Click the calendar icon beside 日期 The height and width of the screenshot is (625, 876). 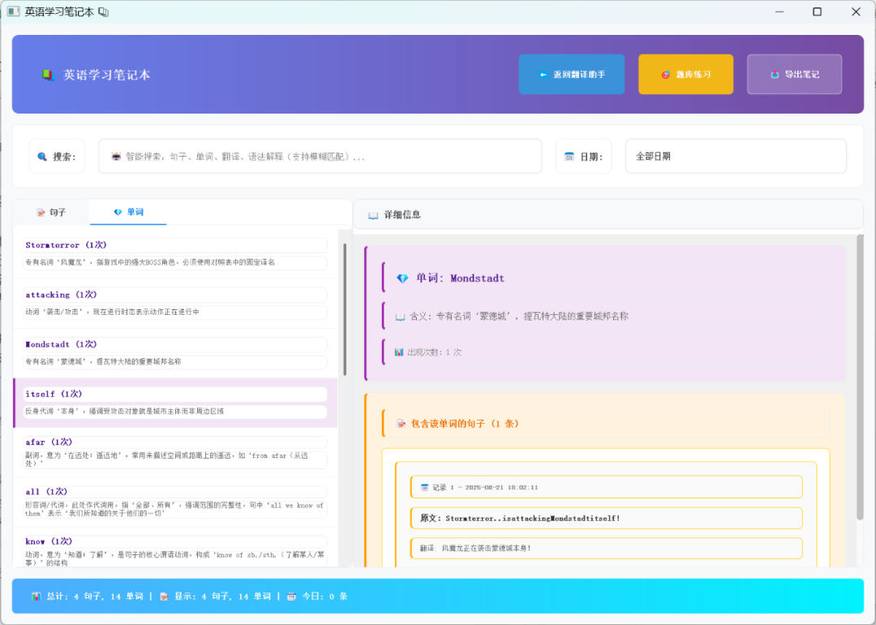coord(569,157)
